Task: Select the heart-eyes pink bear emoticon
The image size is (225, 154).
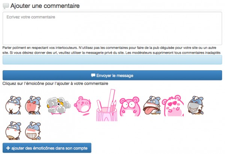Action: coord(173,106)
